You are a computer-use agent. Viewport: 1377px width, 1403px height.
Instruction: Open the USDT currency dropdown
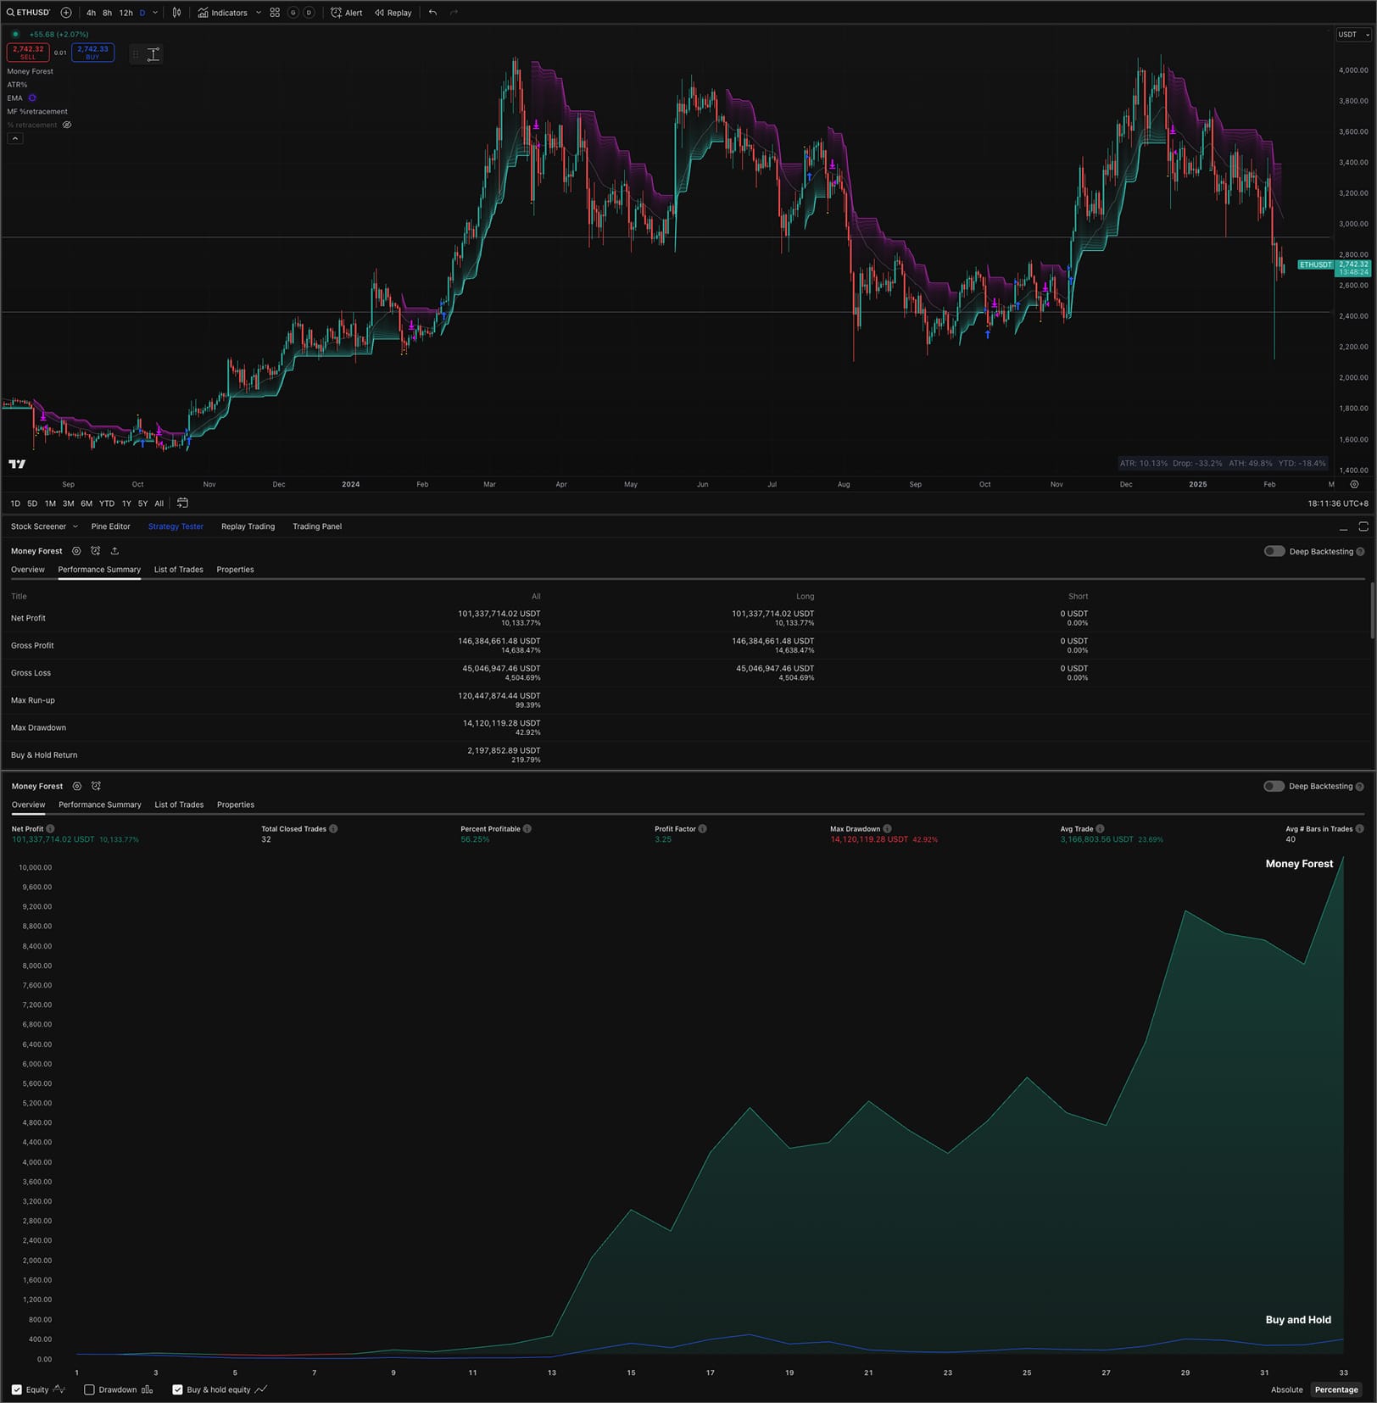tap(1353, 35)
